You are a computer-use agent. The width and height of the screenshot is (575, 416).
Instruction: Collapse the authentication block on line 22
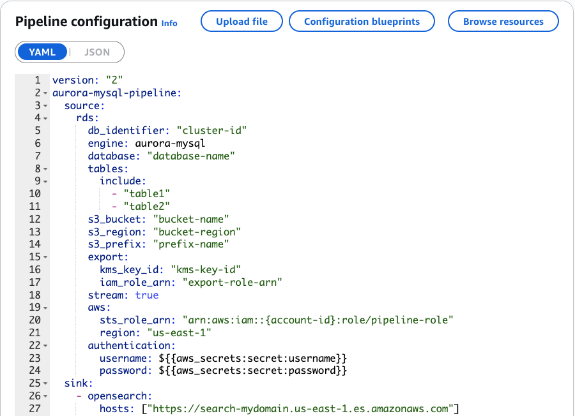point(45,346)
